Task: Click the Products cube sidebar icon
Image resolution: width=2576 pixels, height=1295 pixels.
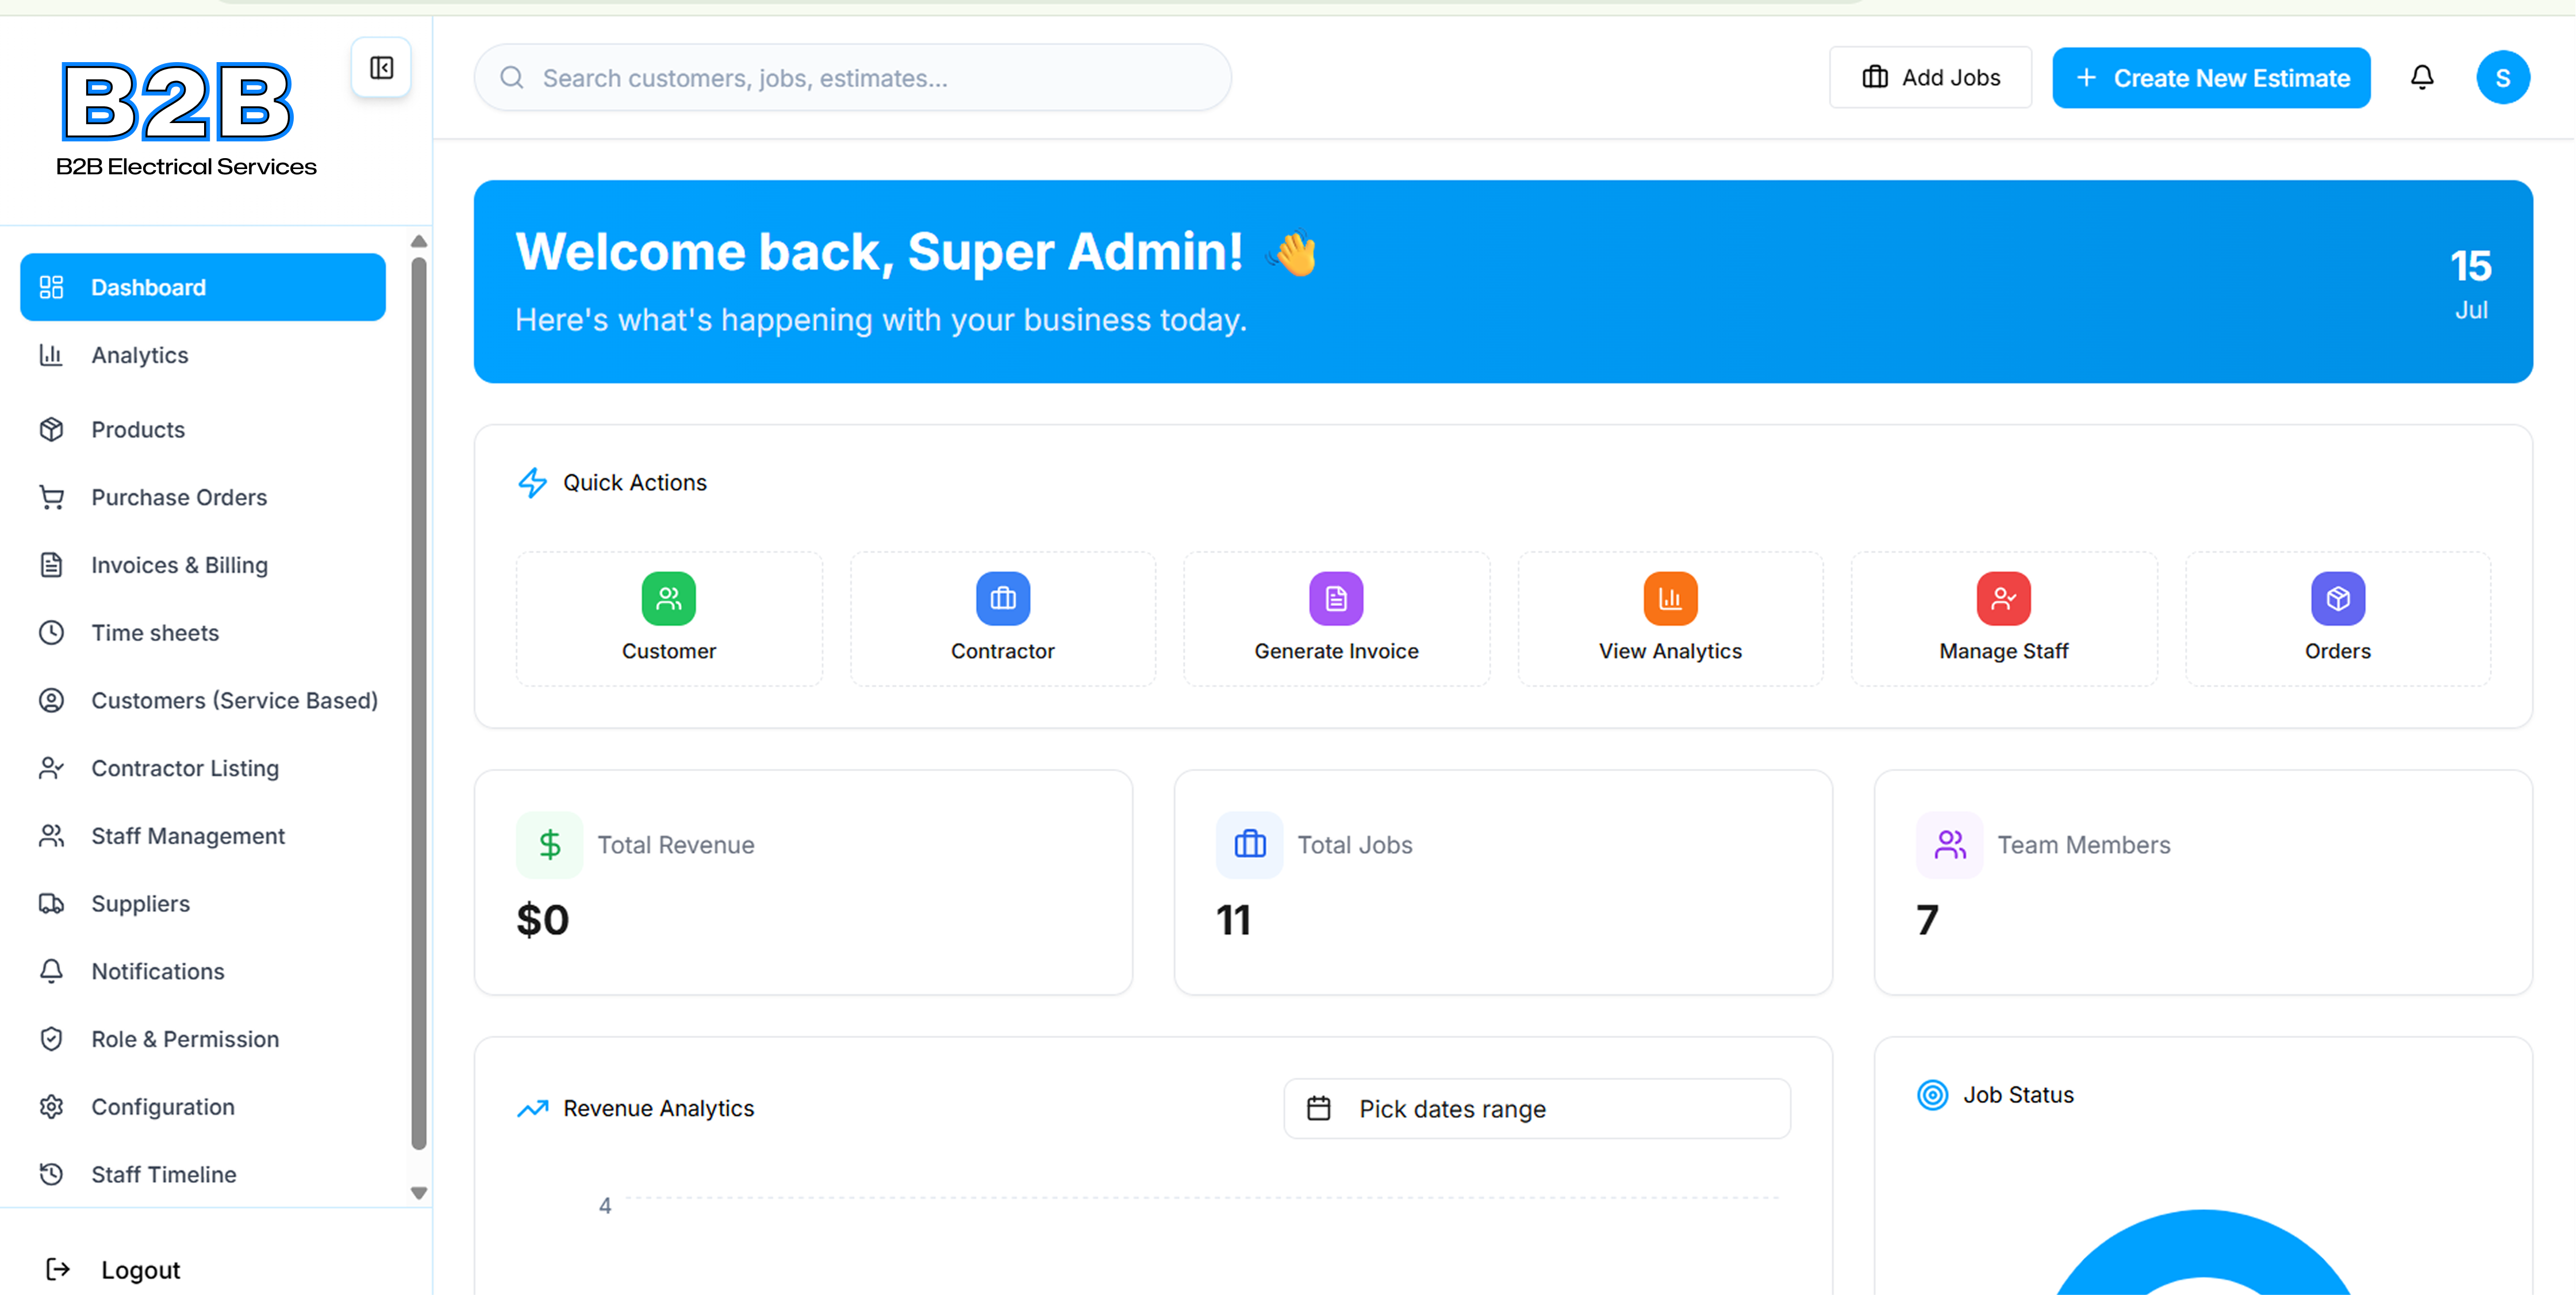Action: click(x=51, y=429)
